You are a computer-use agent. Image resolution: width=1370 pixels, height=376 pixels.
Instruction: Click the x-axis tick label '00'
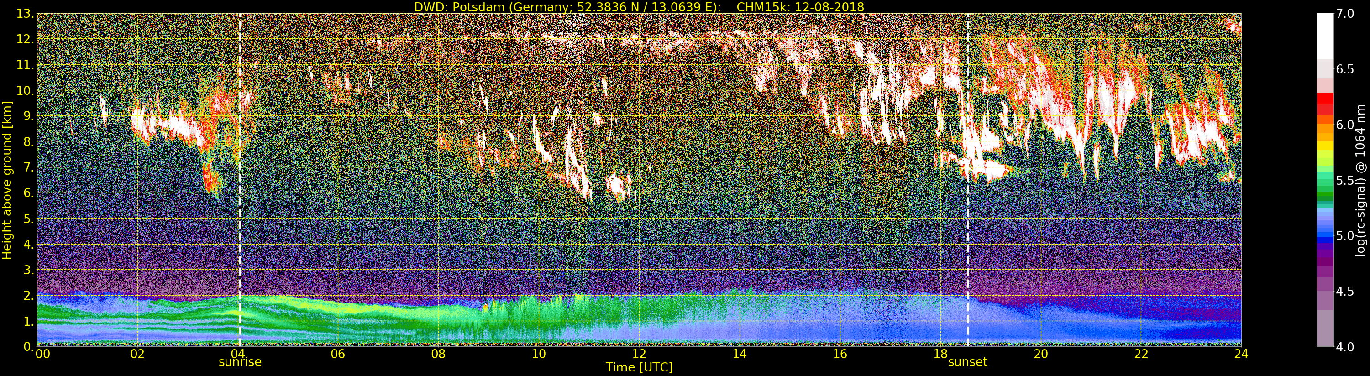(42, 354)
